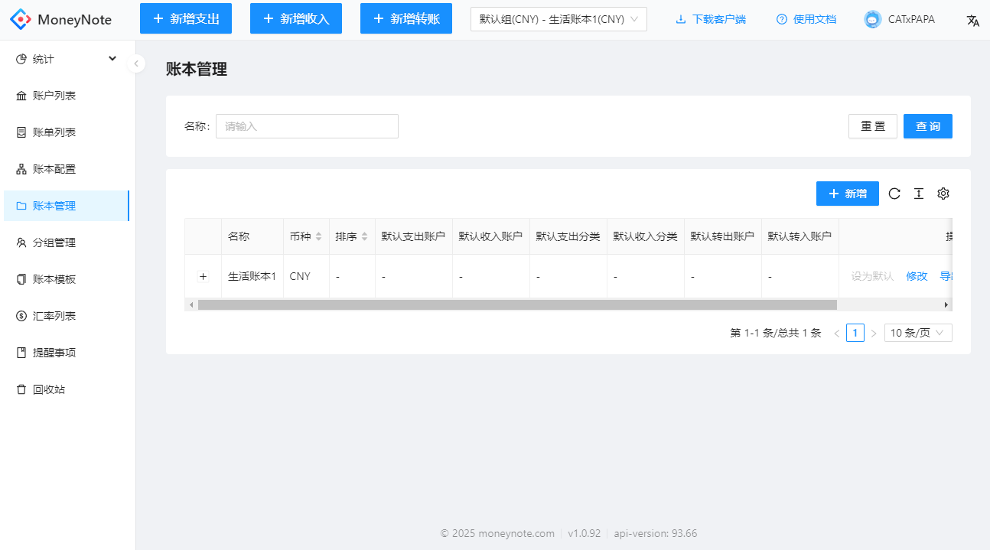
Task: Click the 生活账本1 name cell
Action: (252, 276)
